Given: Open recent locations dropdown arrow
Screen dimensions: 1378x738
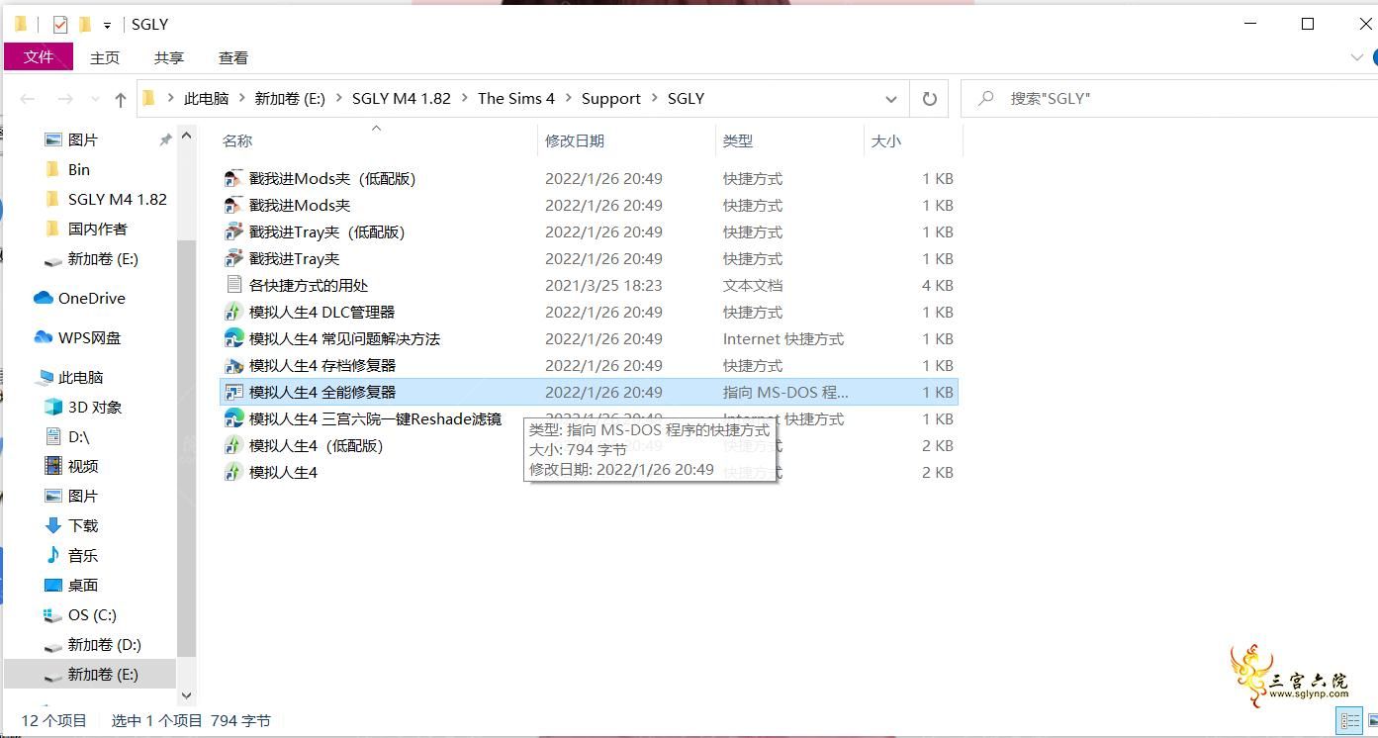Looking at the screenshot, I should (95, 99).
